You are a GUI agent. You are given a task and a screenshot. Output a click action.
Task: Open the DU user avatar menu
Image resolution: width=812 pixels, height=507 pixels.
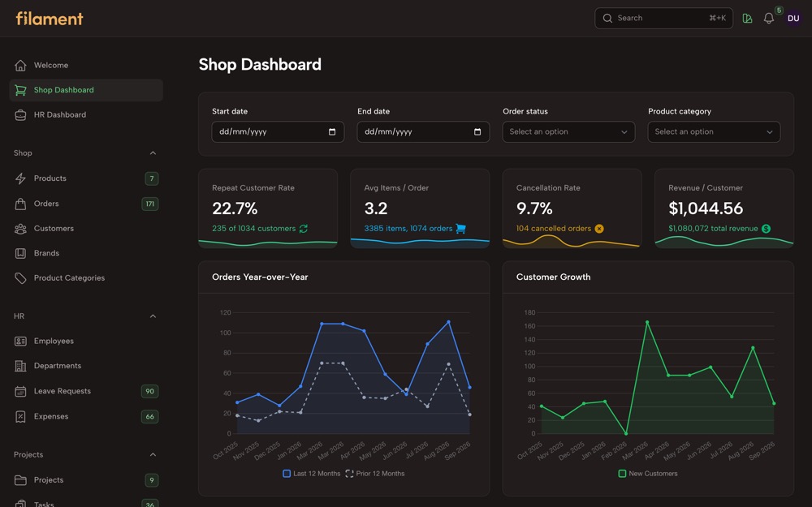click(x=793, y=18)
